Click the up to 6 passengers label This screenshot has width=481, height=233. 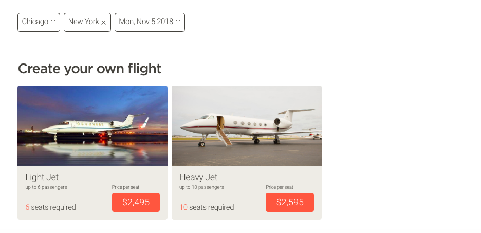coord(46,187)
